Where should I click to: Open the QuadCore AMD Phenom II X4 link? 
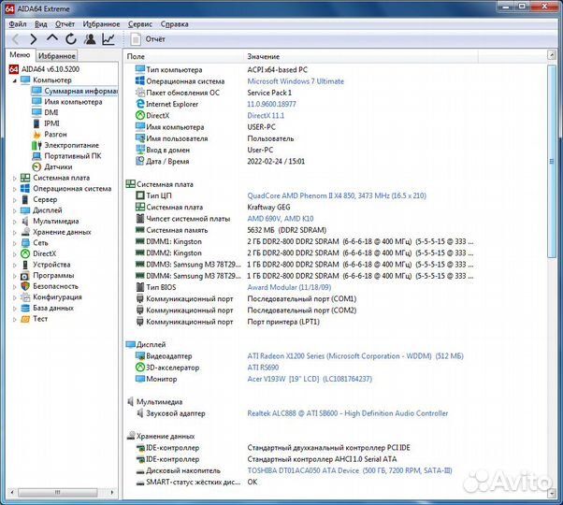[337, 195]
